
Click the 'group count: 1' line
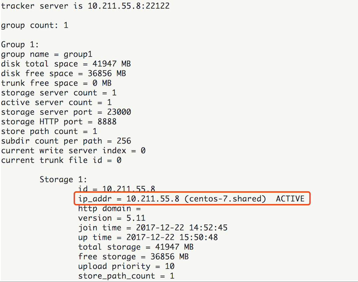tap(35, 26)
